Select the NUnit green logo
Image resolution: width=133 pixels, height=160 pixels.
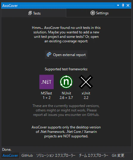pos(66,82)
